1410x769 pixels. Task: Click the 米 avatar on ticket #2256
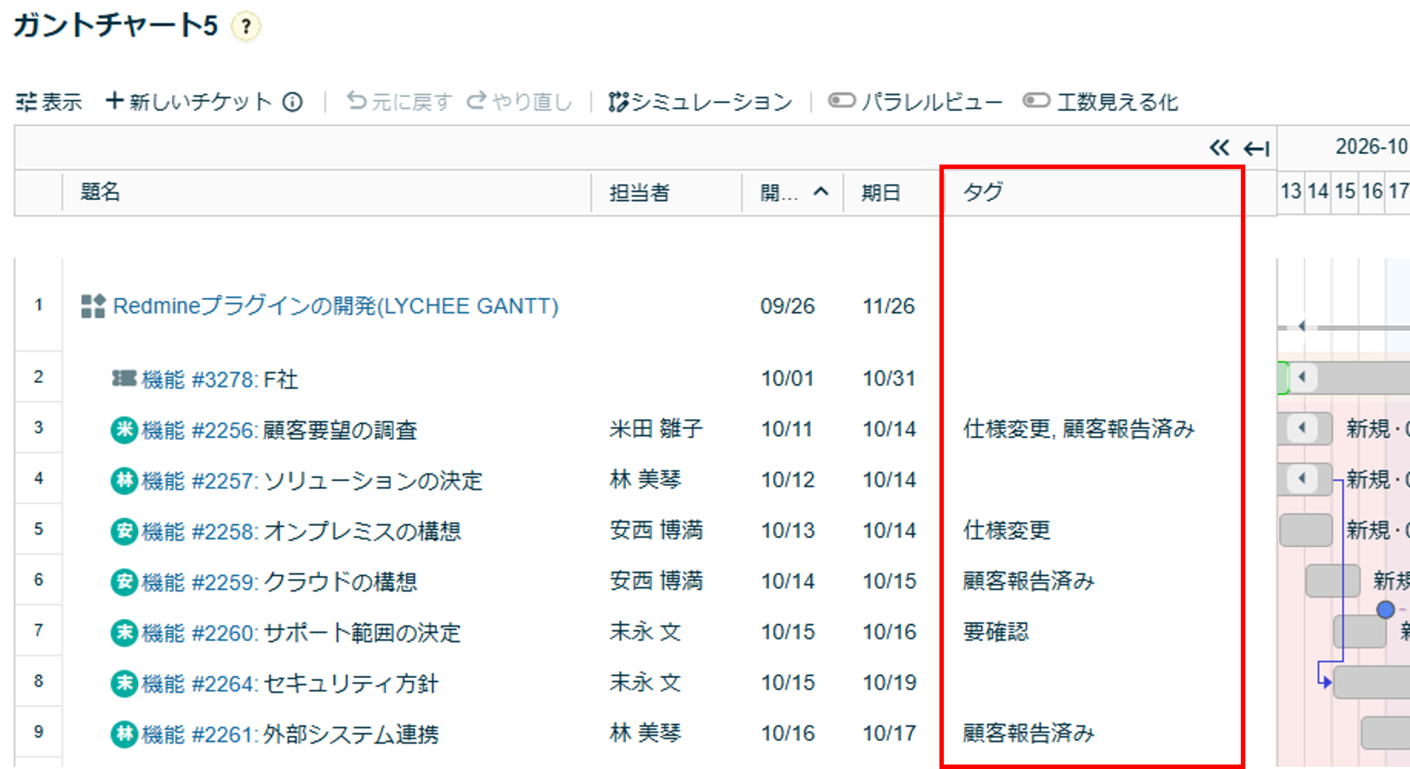[x=124, y=429]
